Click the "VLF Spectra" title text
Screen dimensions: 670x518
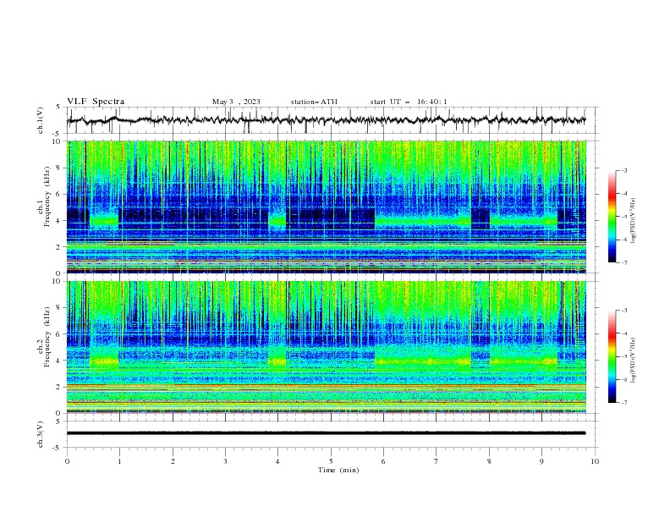coord(96,102)
